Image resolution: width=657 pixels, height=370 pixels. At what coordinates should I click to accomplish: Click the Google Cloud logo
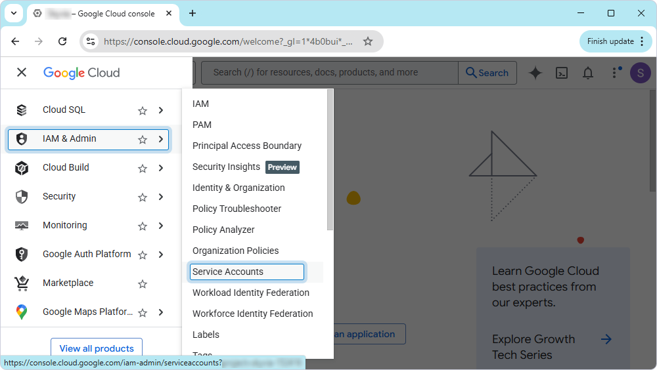[81, 73]
